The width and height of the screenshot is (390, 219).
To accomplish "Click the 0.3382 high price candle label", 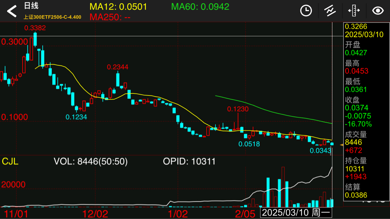I will pos(35,28).
